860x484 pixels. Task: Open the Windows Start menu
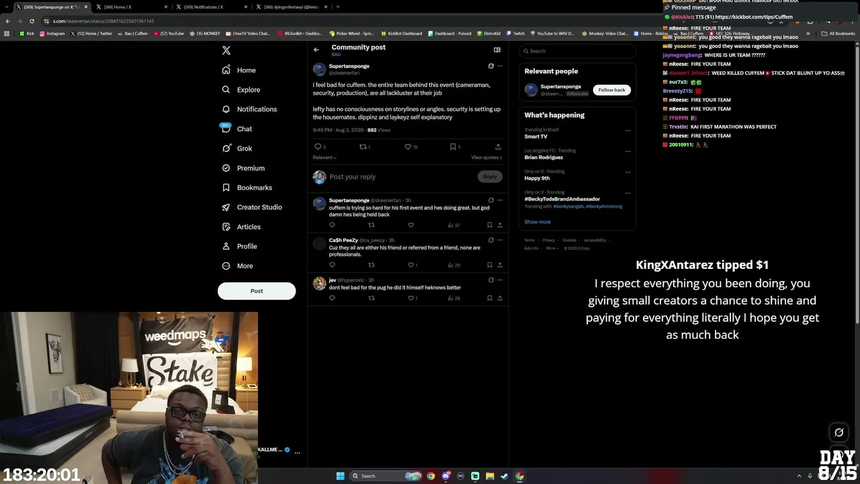pyautogui.click(x=340, y=476)
